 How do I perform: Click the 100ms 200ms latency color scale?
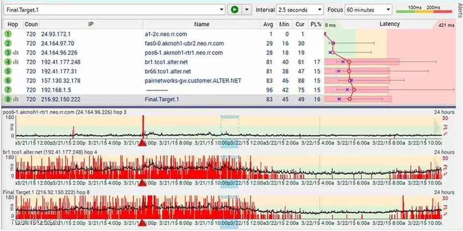click(x=424, y=10)
